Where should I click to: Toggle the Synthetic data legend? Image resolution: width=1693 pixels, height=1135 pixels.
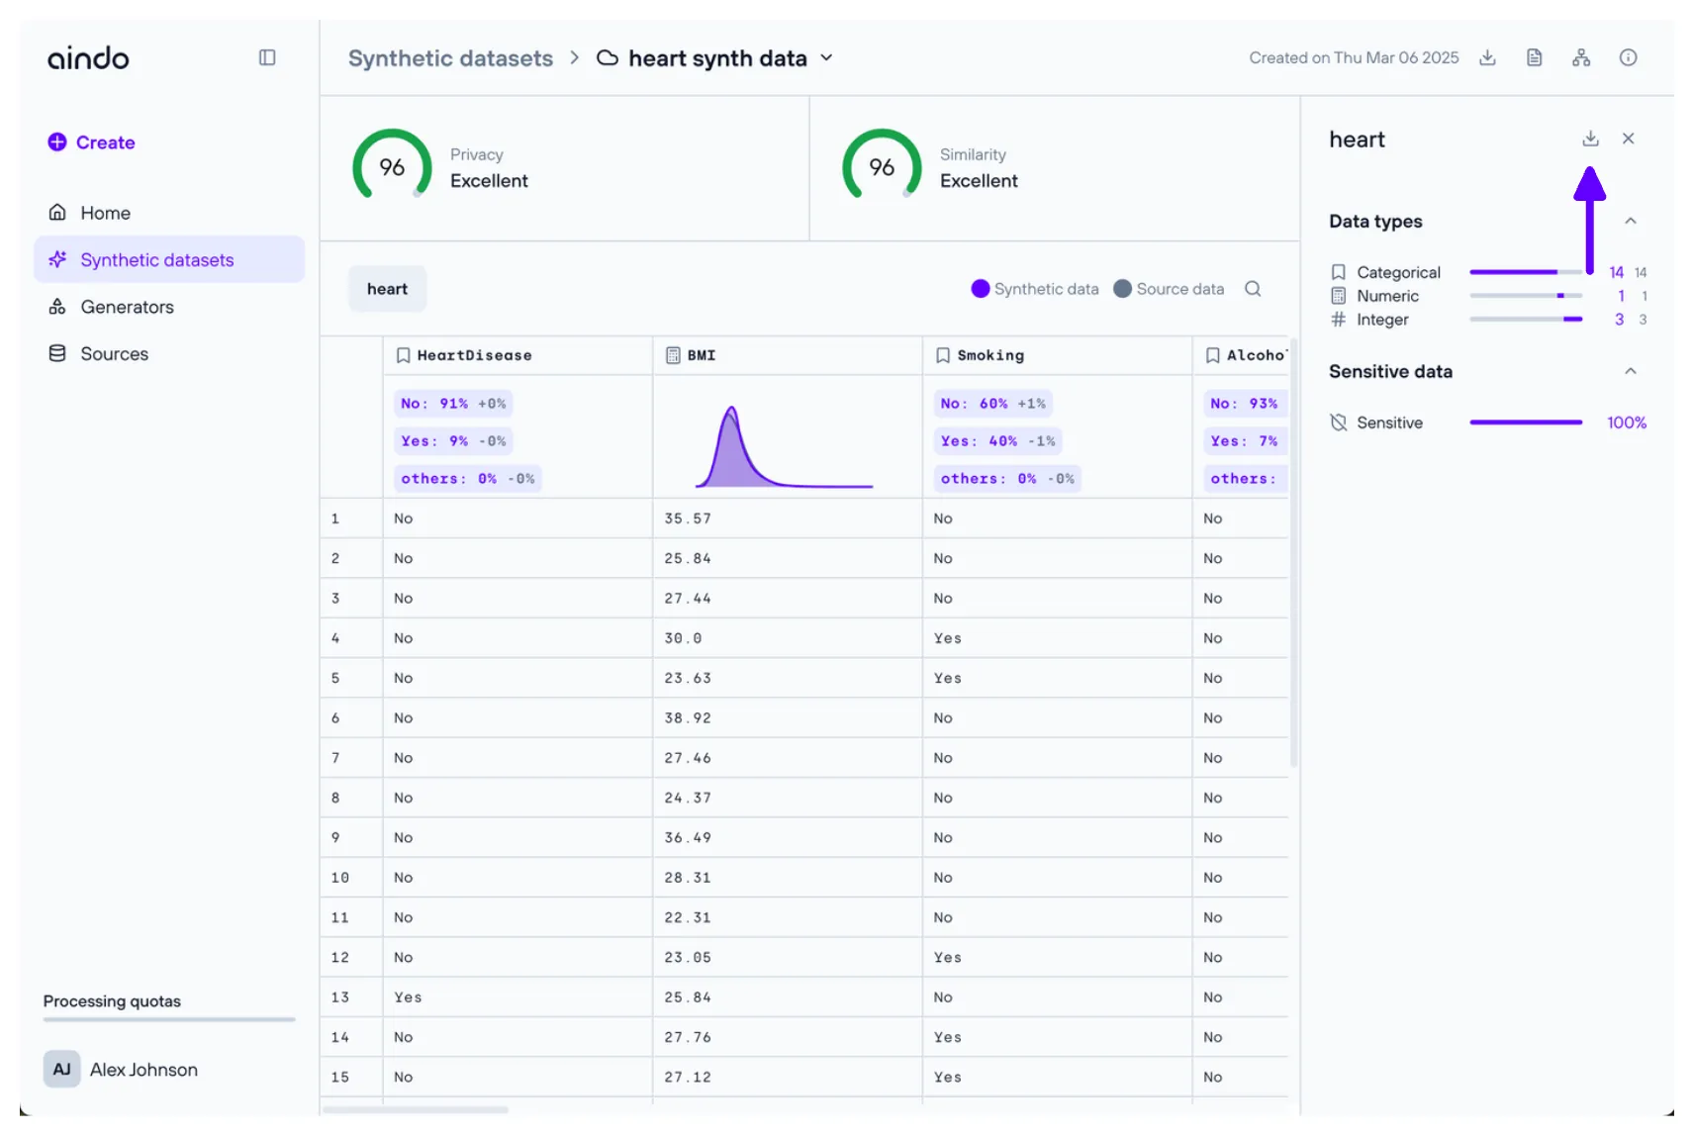click(x=1035, y=289)
